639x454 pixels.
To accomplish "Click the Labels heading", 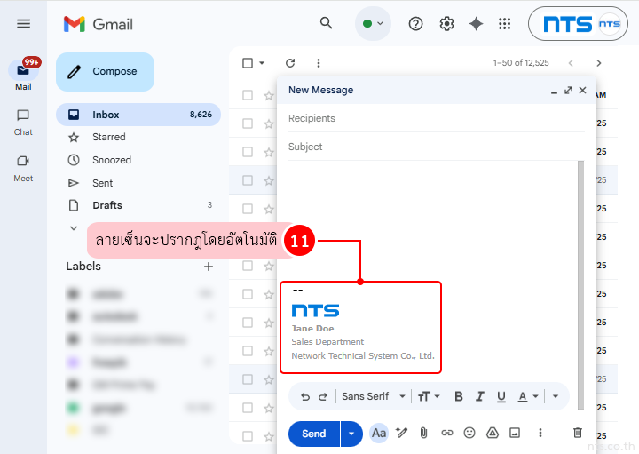I will [x=83, y=267].
